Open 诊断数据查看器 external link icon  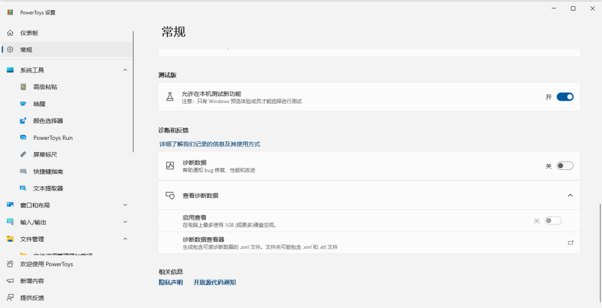coord(571,242)
